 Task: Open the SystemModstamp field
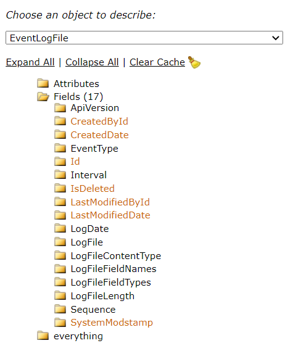tap(112, 323)
